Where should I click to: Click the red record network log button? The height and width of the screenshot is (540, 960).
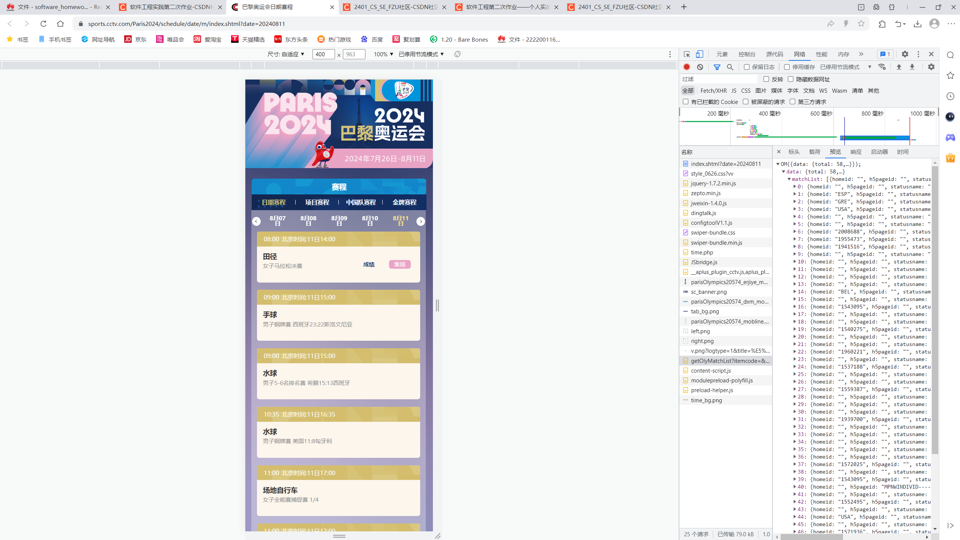[687, 67]
